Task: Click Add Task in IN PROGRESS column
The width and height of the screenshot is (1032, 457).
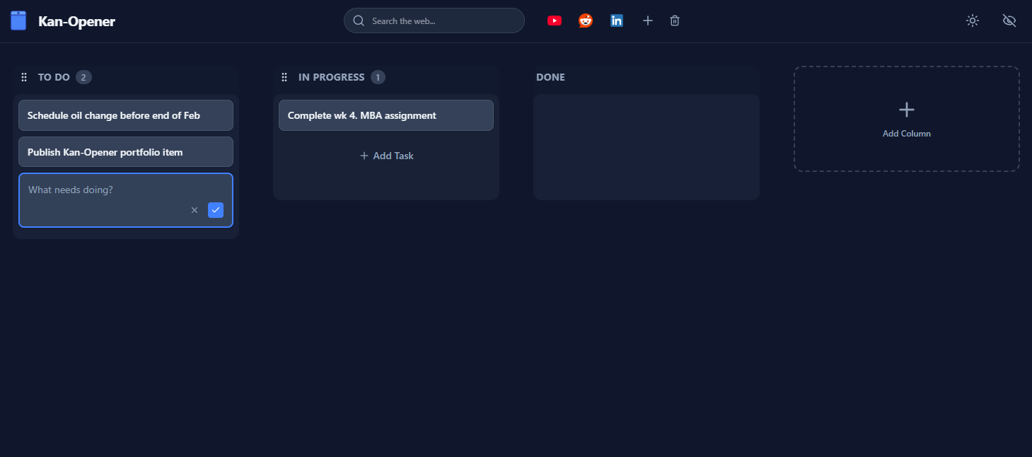Action: click(x=386, y=156)
